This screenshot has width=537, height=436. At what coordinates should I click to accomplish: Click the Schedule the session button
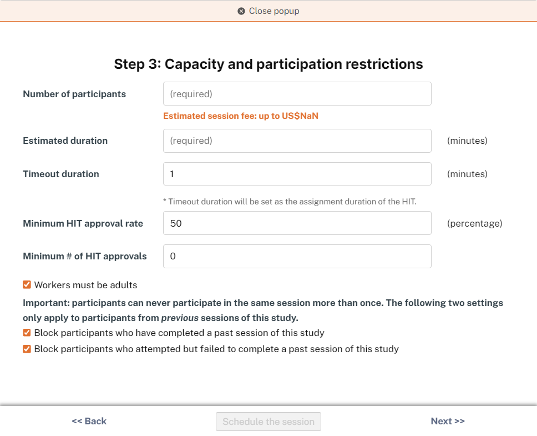tap(268, 421)
